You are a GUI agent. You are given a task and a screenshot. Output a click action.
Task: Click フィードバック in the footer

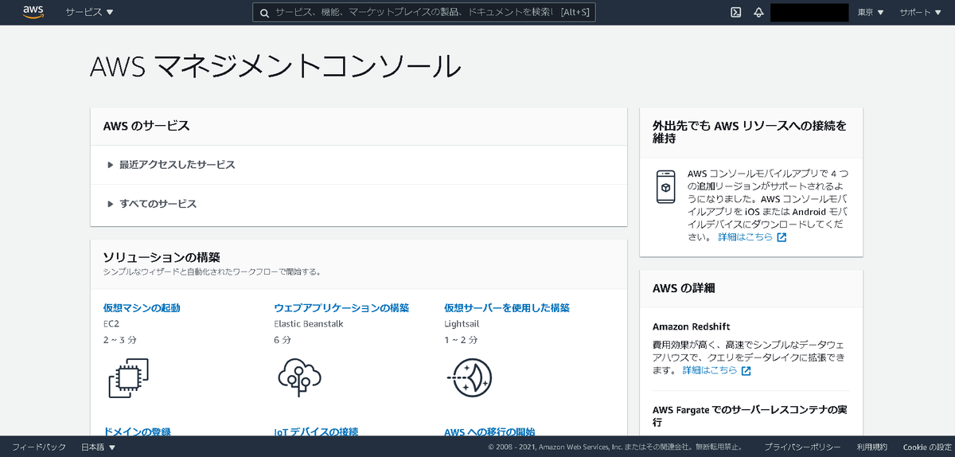click(x=39, y=447)
